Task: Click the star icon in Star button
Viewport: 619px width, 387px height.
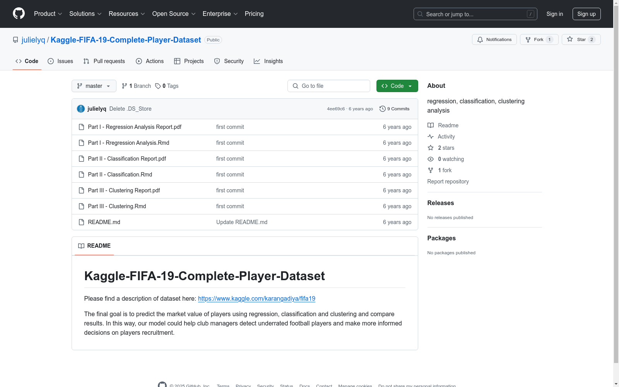Action: click(570, 39)
